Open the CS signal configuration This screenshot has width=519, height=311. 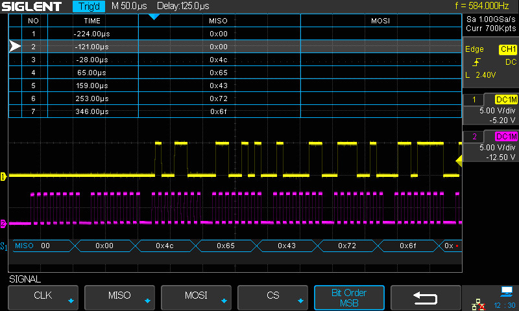tap(272, 297)
